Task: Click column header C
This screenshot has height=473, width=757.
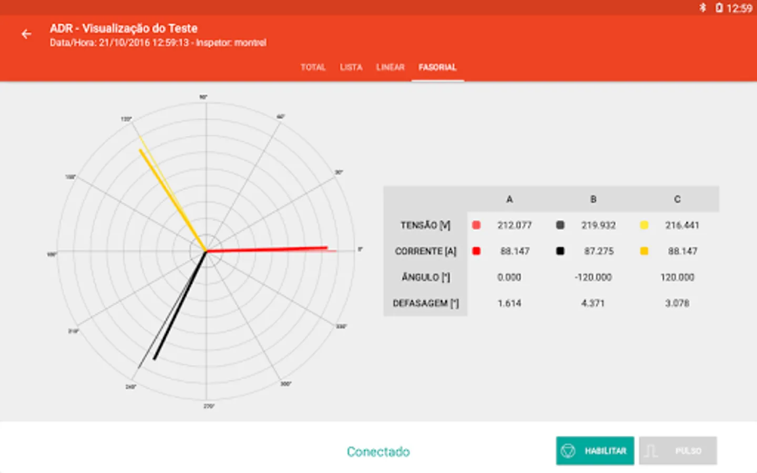Action: coord(677,199)
